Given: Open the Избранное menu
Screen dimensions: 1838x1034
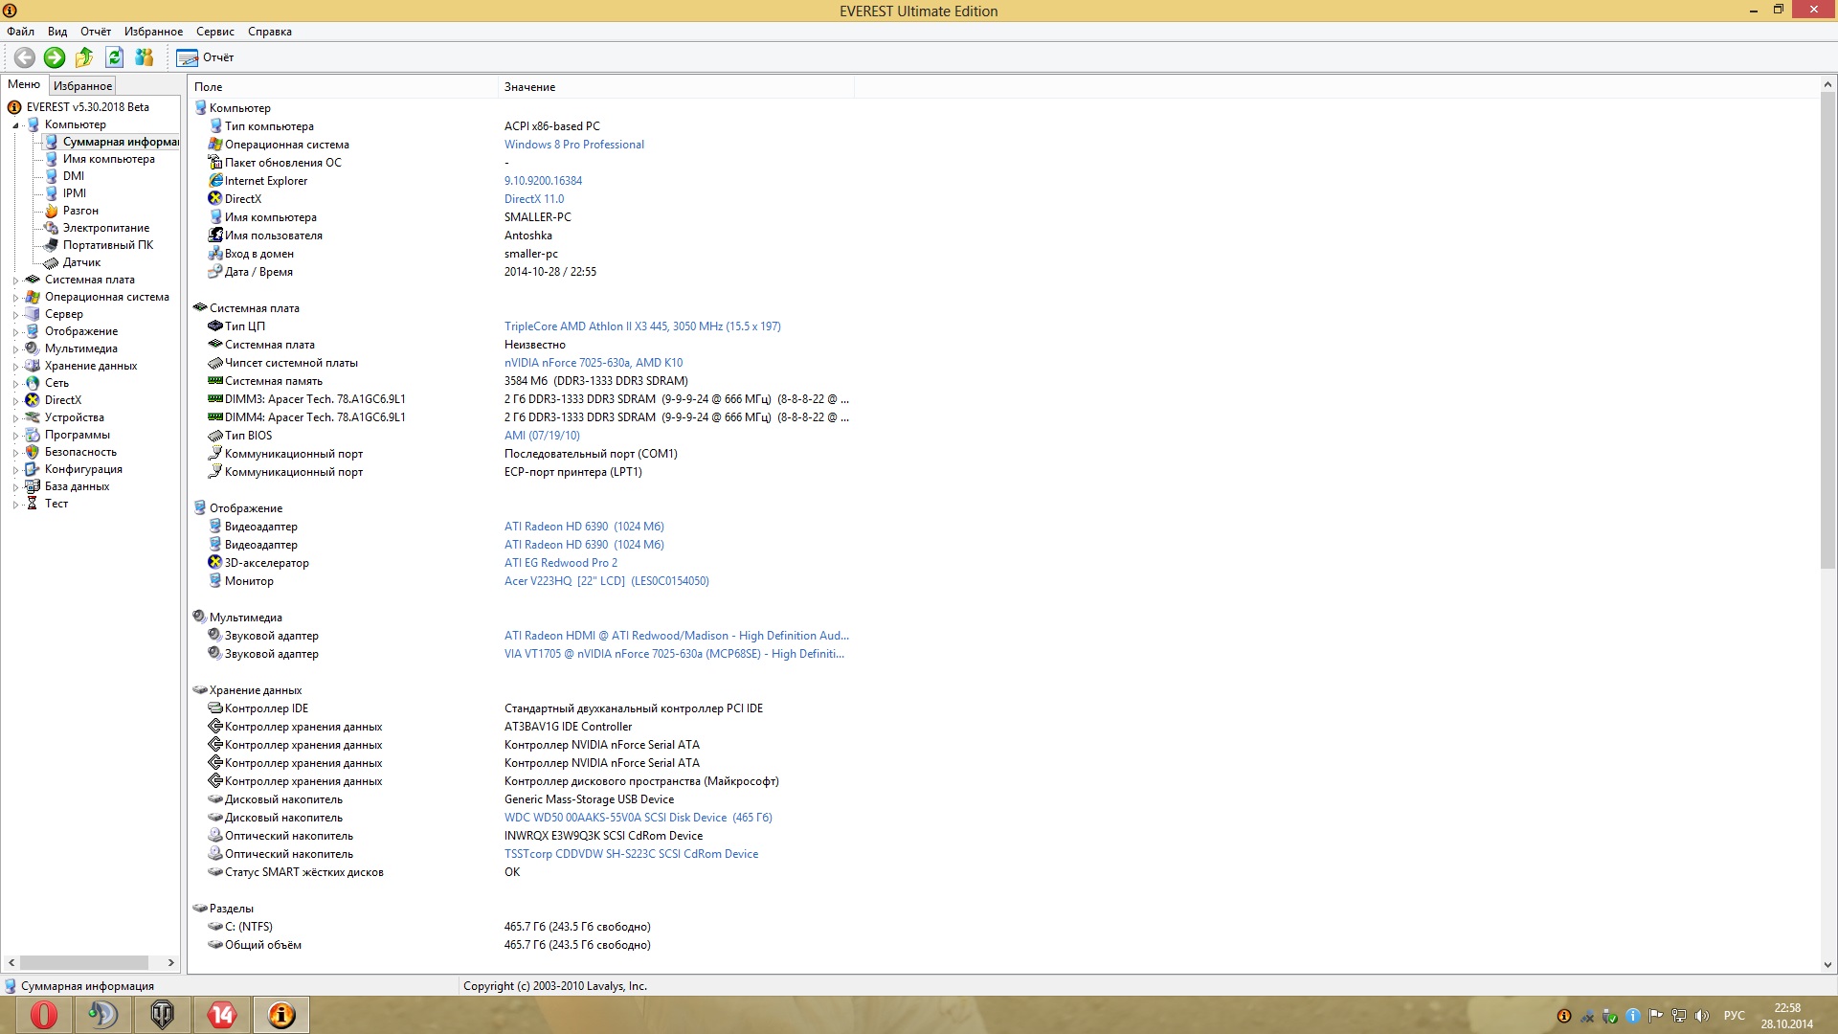Looking at the screenshot, I should [x=153, y=32].
